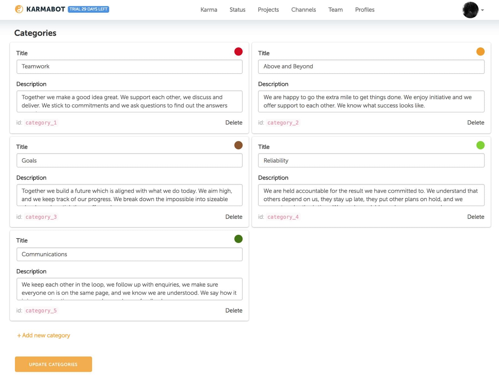Image resolution: width=499 pixels, height=378 pixels.
Task: Click the TRIAL 29 DAYS LEFT badge
Action: 89,9
